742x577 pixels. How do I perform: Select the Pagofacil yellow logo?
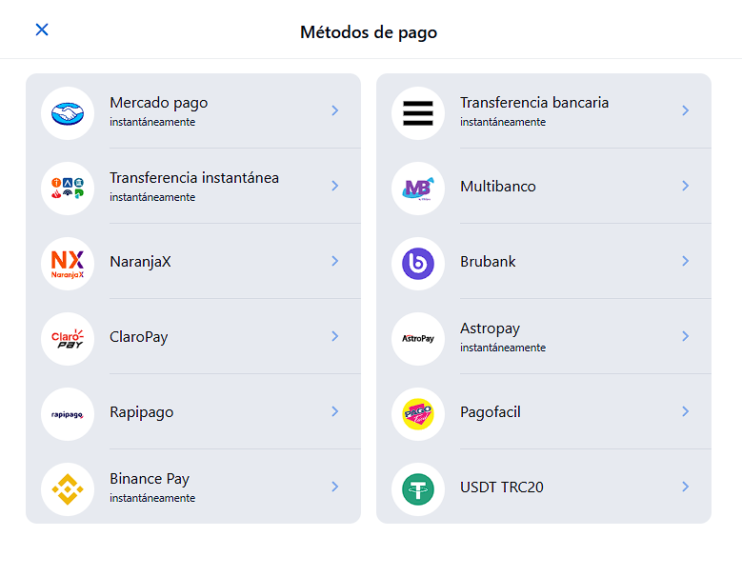click(x=418, y=413)
